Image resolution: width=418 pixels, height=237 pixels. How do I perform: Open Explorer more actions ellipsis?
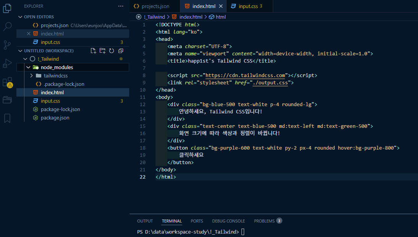click(x=121, y=6)
